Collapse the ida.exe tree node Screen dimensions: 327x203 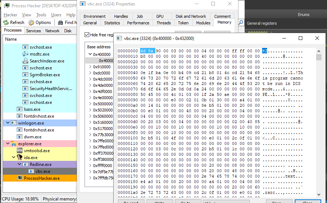13,157
